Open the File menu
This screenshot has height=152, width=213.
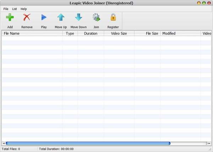tap(6, 9)
